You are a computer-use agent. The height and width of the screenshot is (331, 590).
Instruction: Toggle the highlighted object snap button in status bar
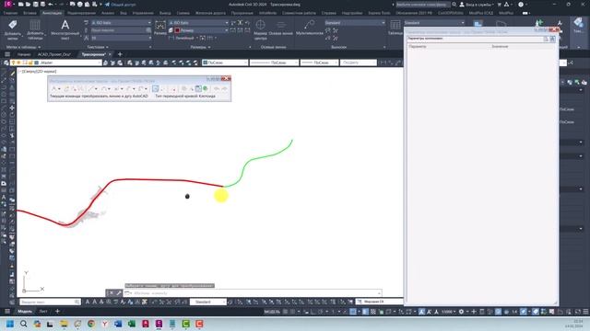point(353,312)
